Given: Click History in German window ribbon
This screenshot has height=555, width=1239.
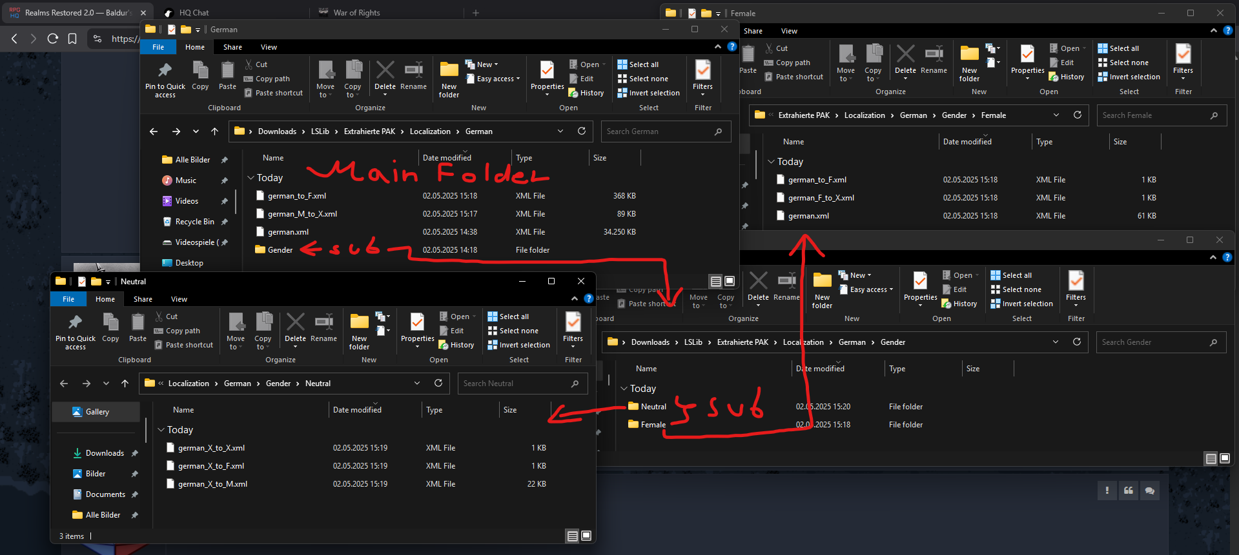Looking at the screenshot, I should 586,93.
